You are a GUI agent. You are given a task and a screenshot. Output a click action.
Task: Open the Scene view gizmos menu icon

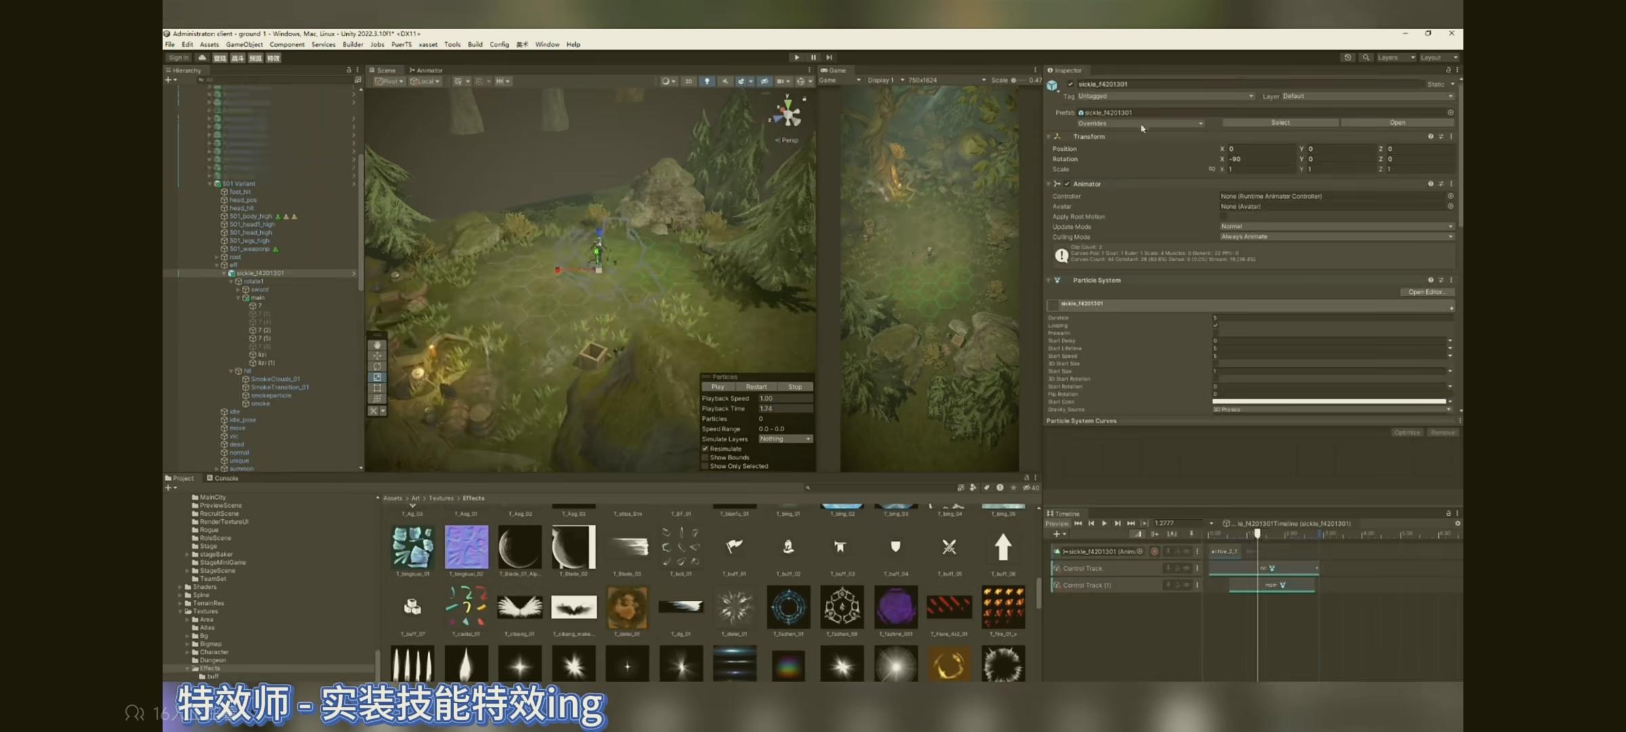point(801,81)
